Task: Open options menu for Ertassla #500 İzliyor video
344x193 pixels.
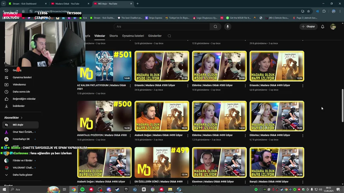Action: (x=188, y=86)
